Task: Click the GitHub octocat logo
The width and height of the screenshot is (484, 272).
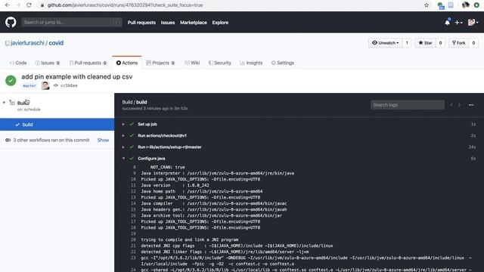Action: [x=11, y=22]
